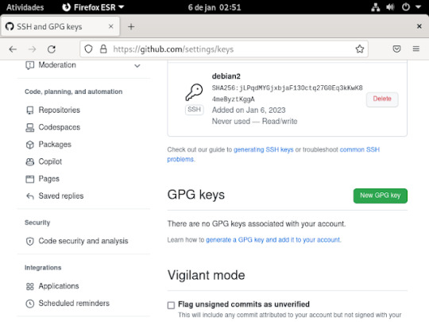Go back using the browser back arrow
This screenshot has height=322, width=429.
[x=13, y=49]
